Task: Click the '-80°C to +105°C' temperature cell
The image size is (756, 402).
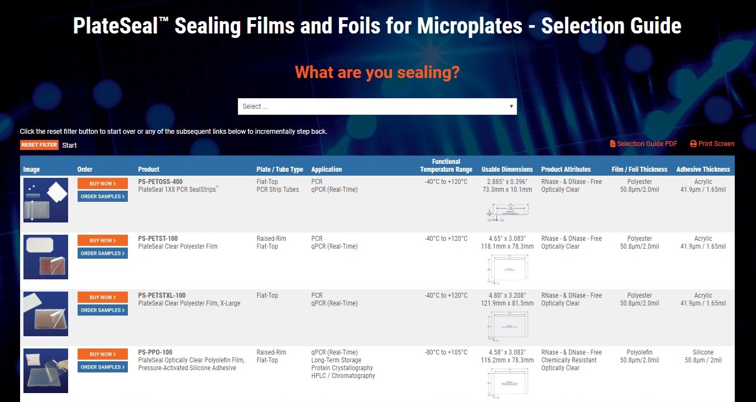Action: coord(446,352)
